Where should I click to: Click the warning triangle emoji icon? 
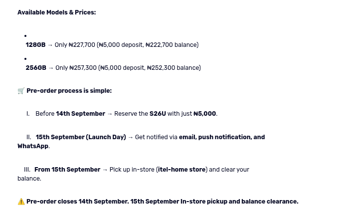tap(21, 202)
